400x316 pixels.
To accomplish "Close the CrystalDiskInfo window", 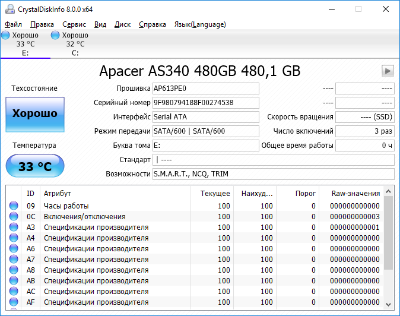I will 386,9.
